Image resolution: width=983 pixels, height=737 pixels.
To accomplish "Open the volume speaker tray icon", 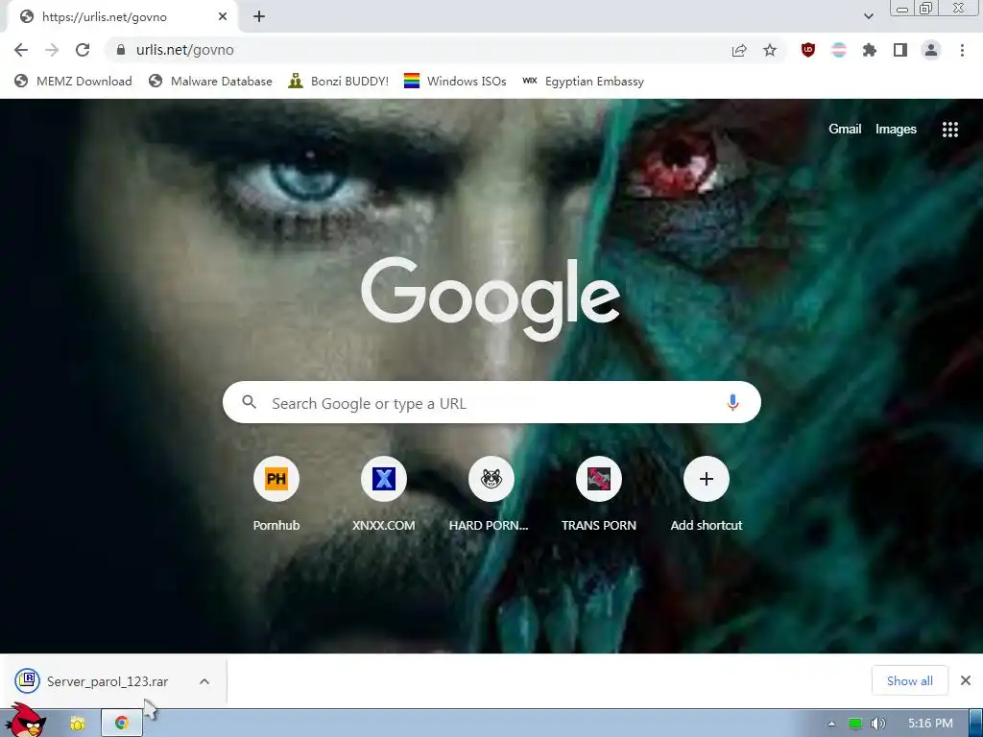I will coord(878,724).
